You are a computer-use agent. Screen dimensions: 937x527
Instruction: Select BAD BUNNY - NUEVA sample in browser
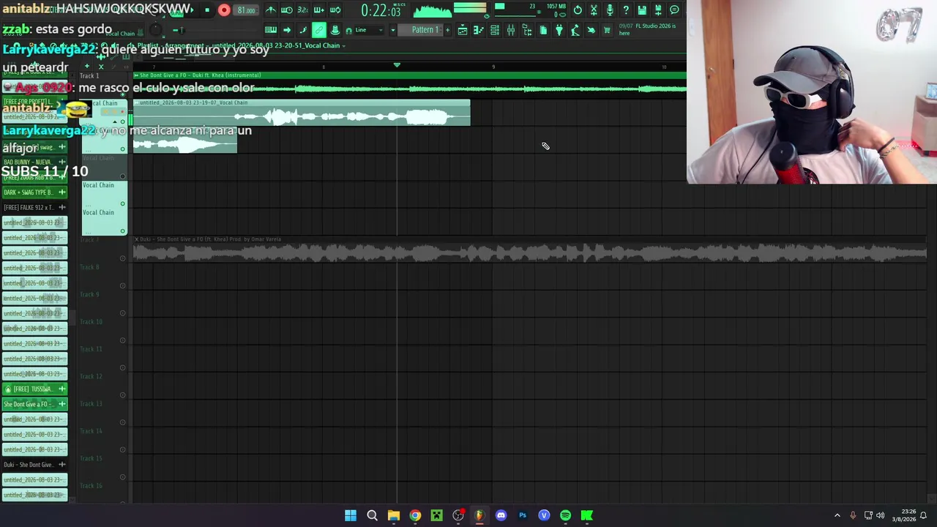click(x=34, y=162)
